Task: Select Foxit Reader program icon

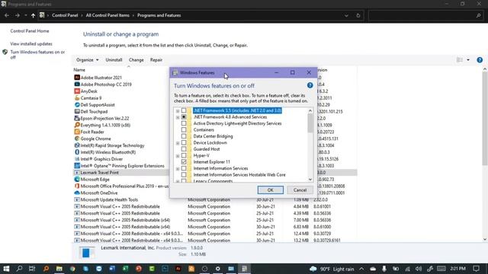Action: [77, 132]
